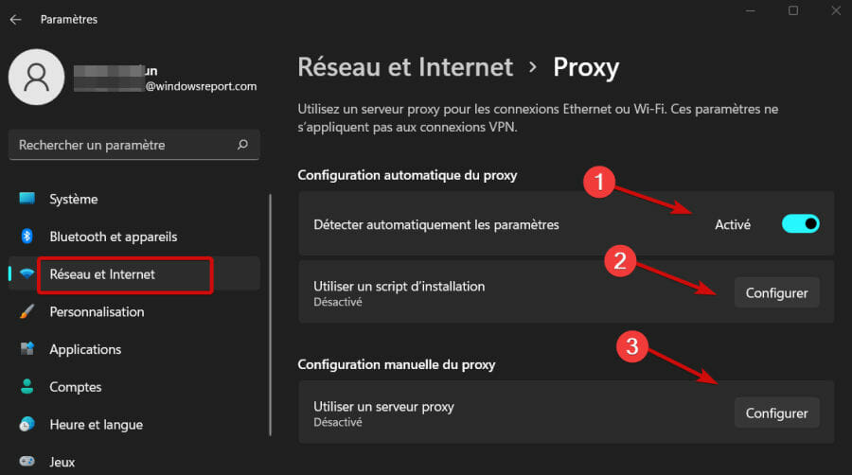The width and height of the screenshot is (852, 475).
Task: Click the back arrow icon in Paramètres
Action: click(x=15, y=20)
